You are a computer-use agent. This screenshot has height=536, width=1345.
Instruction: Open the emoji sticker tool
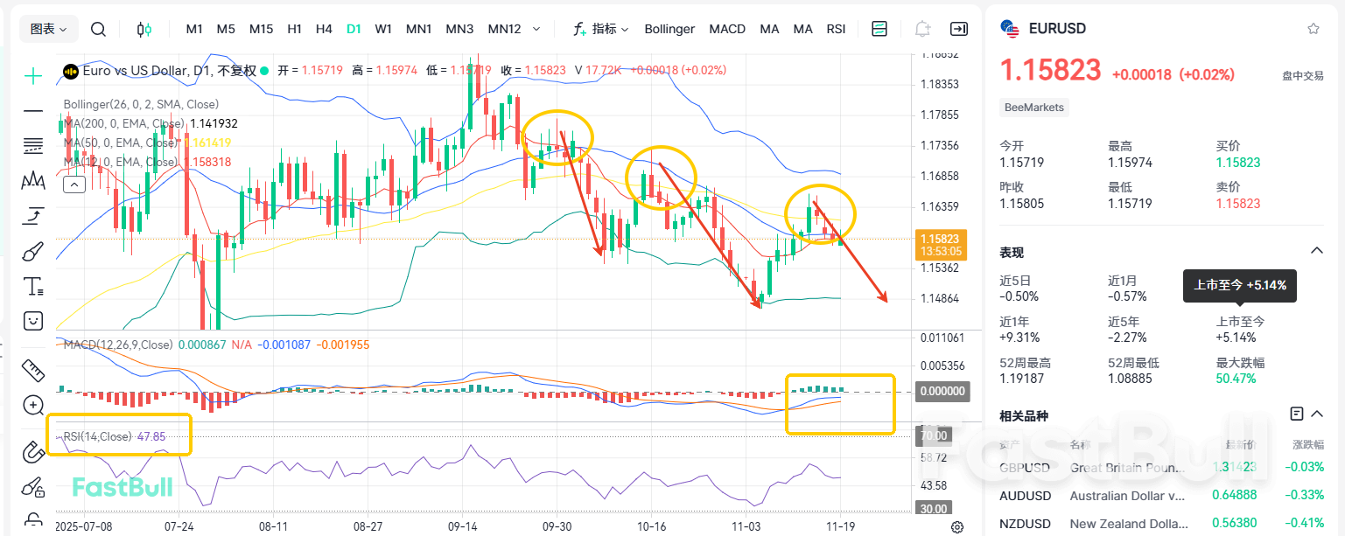pyautogui.click(x=32, y=321)
